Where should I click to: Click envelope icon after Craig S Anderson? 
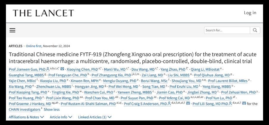click(188, 103)
